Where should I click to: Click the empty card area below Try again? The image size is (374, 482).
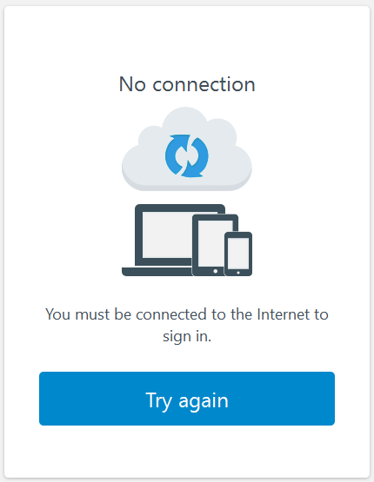pyautogui.click(x=187, y=452)
